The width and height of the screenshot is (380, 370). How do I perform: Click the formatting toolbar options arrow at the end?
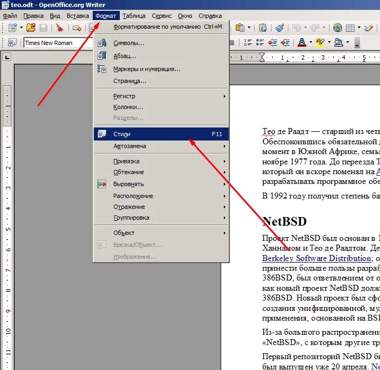(x=357, y=43)
